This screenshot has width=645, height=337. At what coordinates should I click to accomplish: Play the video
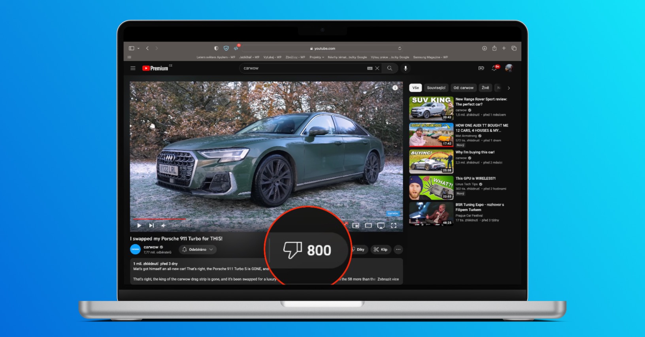click(139, 226)
